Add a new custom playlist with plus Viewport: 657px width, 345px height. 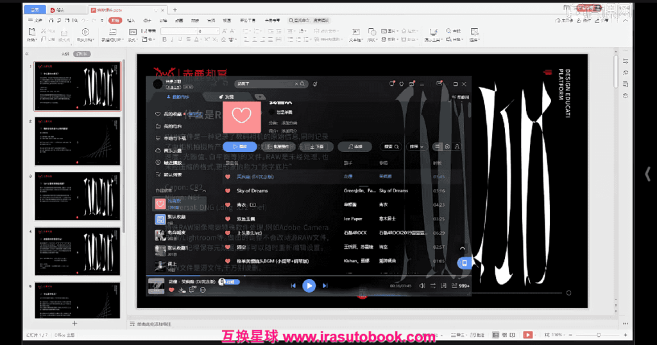pyautogui.click(x=196, y=190)
